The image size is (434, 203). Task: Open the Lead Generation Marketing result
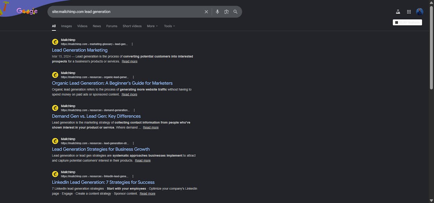[x=80, y=50]
